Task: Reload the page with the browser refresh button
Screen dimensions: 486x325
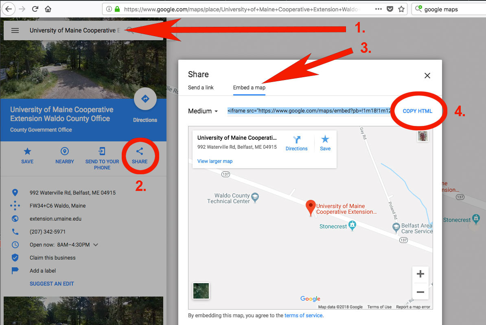Action: 35,9
